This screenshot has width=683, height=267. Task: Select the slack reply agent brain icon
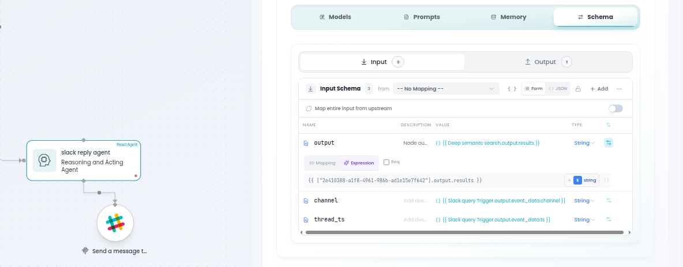44,160
